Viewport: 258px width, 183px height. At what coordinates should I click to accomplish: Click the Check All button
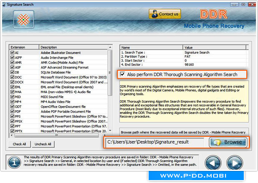click(x=20, y=144)
